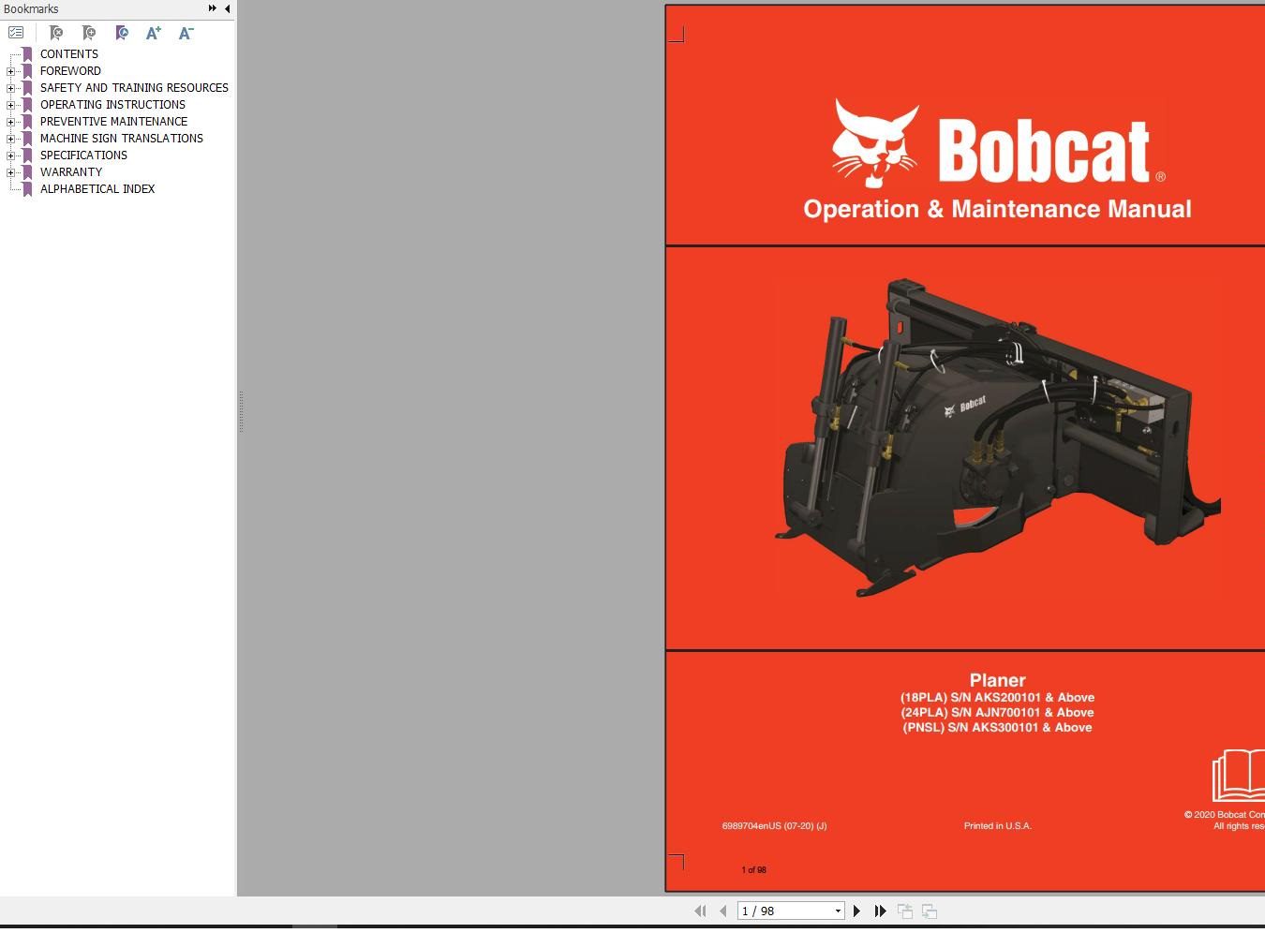Open the page number dropdown
This screenshot has width=1265, height=933.
(x=837, y=911)
